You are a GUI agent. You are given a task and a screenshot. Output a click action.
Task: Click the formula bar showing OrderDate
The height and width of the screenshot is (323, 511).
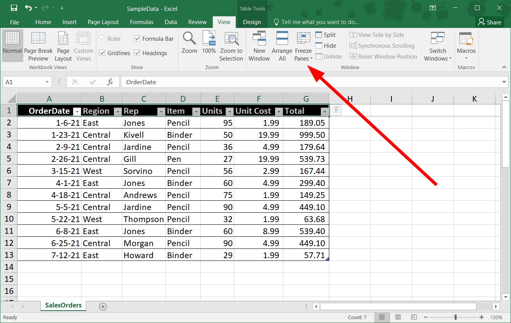coord(311,82)
